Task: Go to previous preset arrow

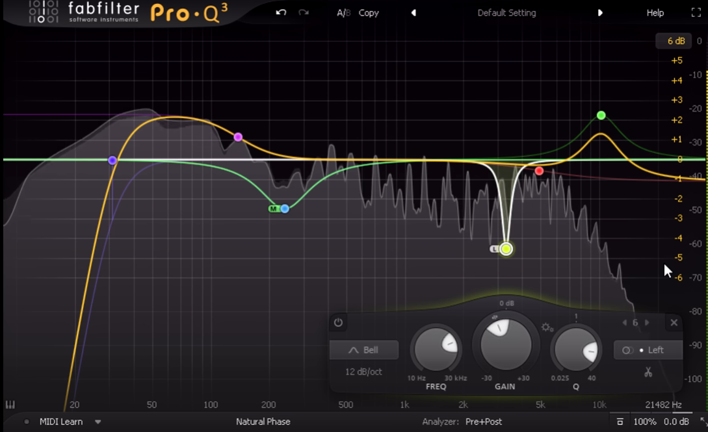Action: pyautogui.click(x=413, y=13)
